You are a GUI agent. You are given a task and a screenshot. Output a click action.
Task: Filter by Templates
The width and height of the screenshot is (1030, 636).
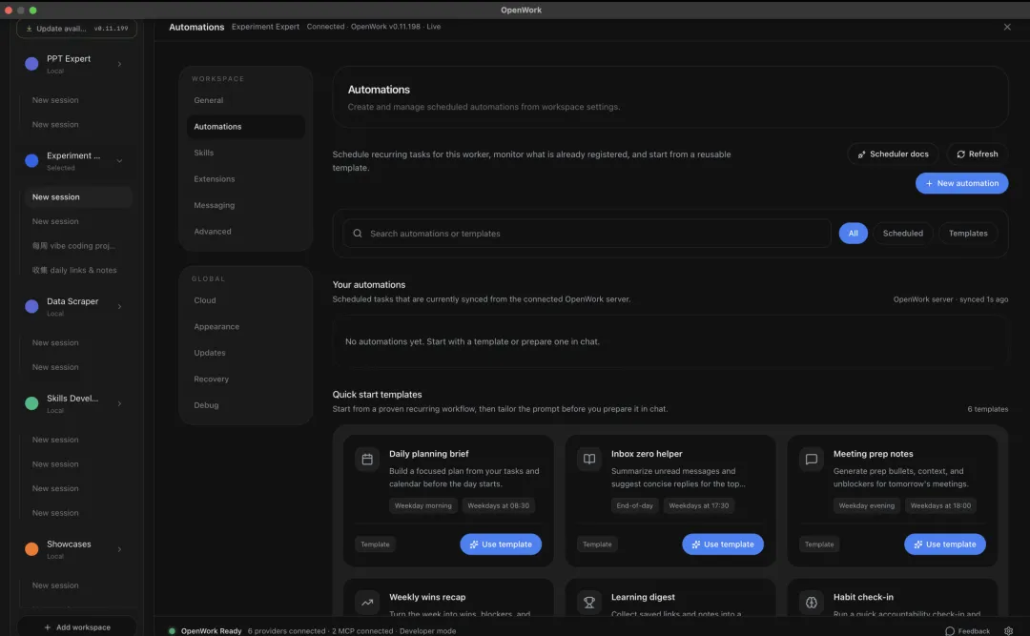pyautogui.click(x=968, y=234)
